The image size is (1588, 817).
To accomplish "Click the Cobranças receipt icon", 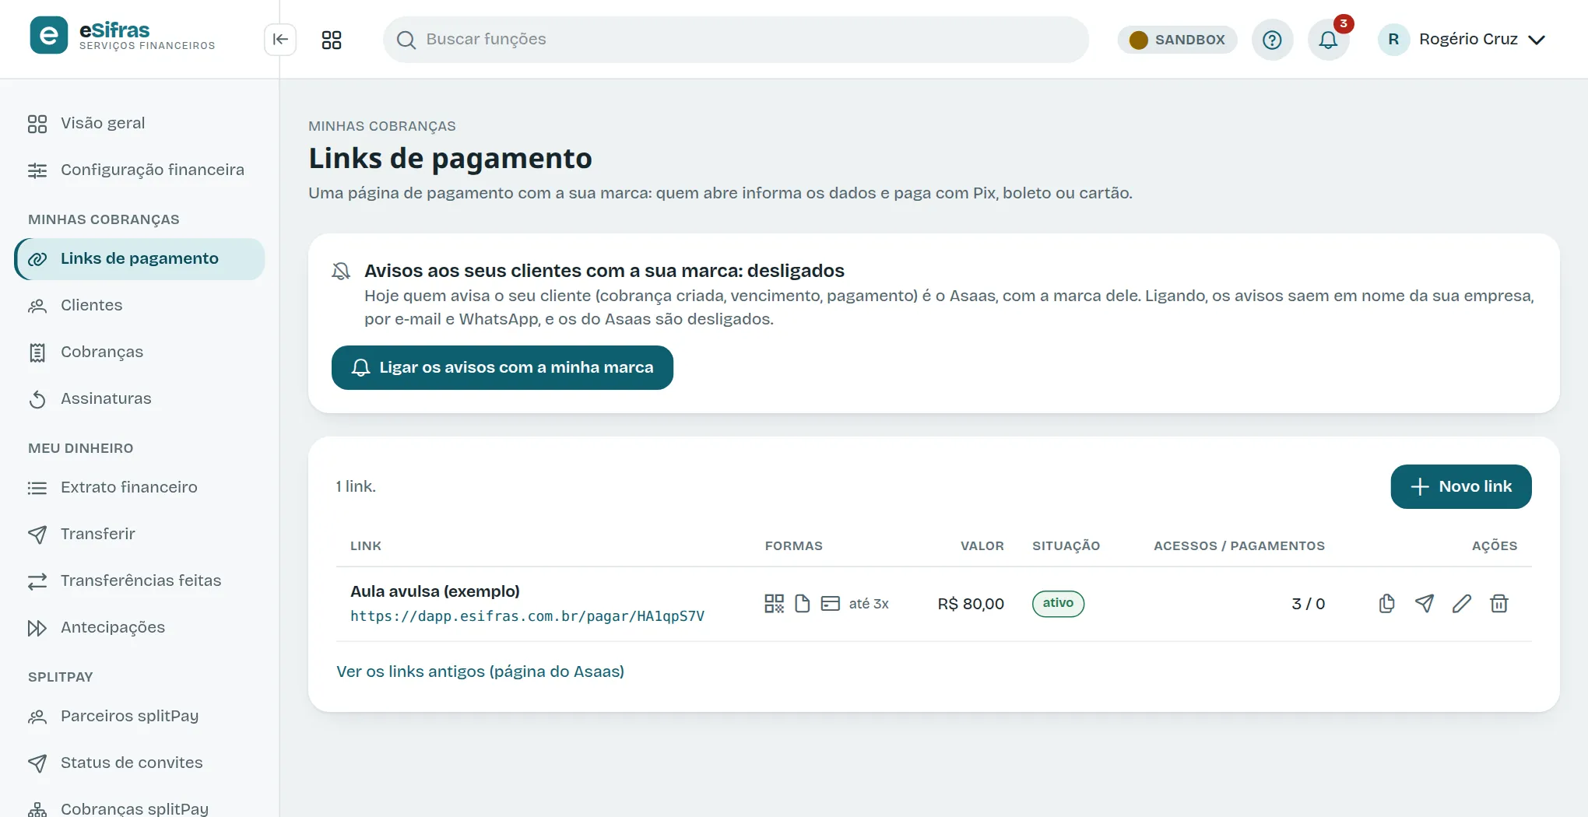I will pos(37,352).
